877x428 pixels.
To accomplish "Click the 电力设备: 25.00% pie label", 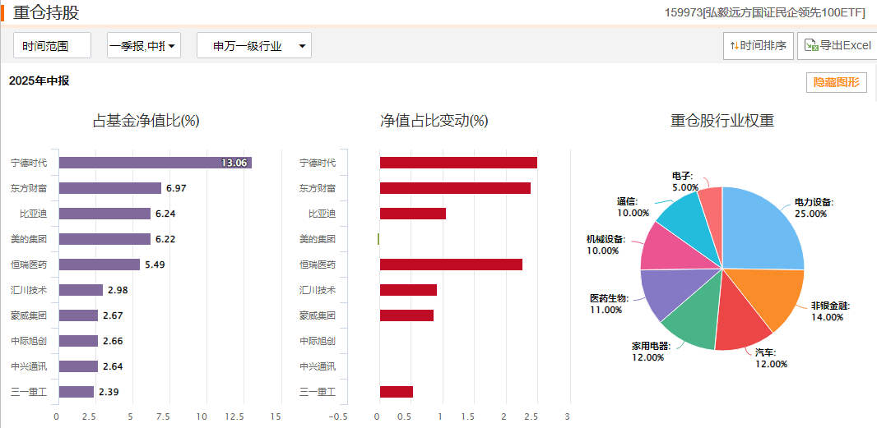I will coord(814,207).
